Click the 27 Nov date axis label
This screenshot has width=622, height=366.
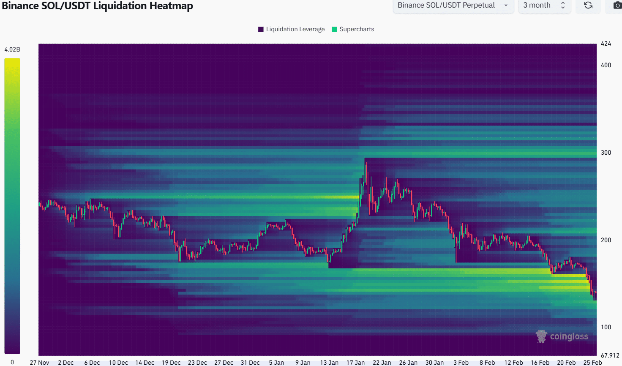39,363
